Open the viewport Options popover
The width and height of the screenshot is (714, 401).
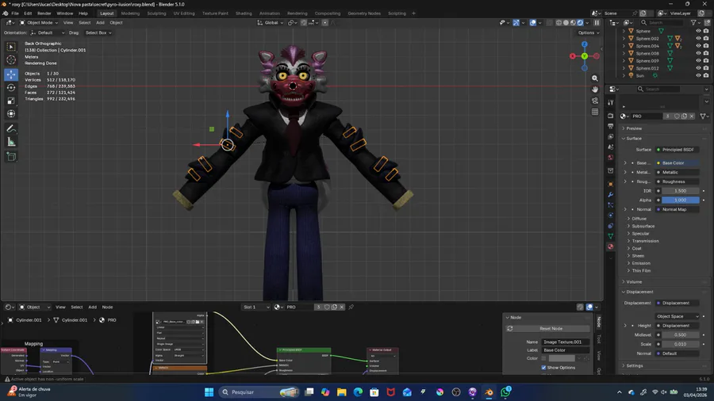point(587,32)
